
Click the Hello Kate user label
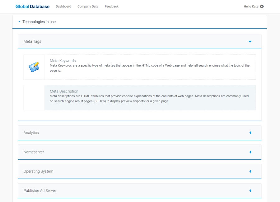pyautogui.click(x=251, y=7)
